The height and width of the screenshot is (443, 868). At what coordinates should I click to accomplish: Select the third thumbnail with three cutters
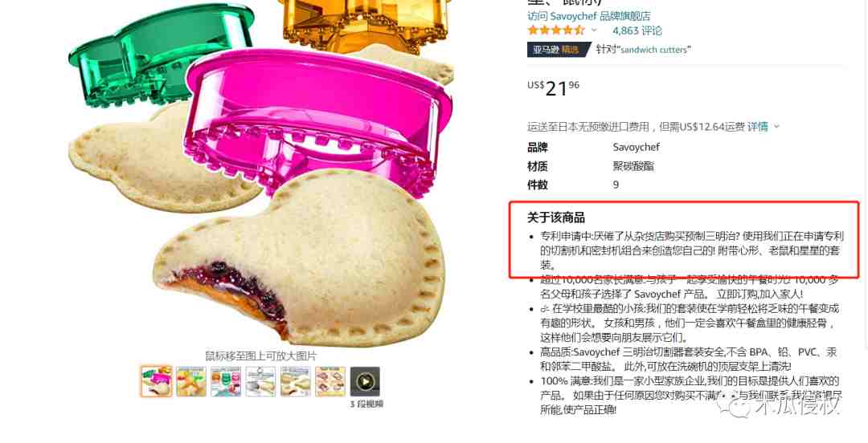pyautogui.click(x=226, y=382)
